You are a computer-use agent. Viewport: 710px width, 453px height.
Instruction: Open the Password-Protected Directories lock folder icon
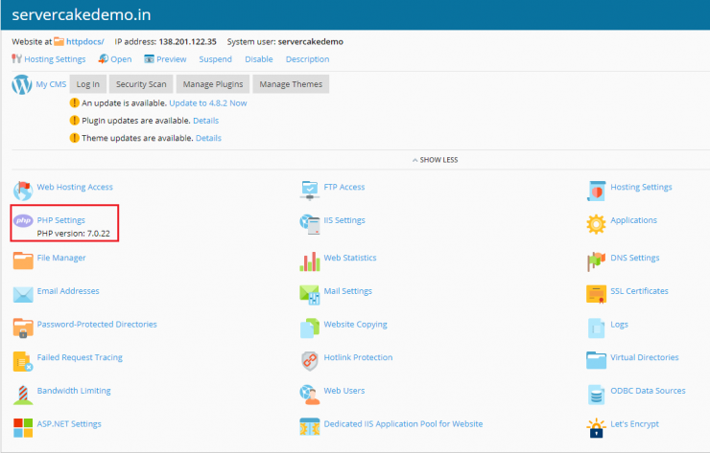click(x=23, y=328)
